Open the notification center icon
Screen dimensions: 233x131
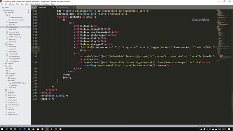tap(229, 129)
